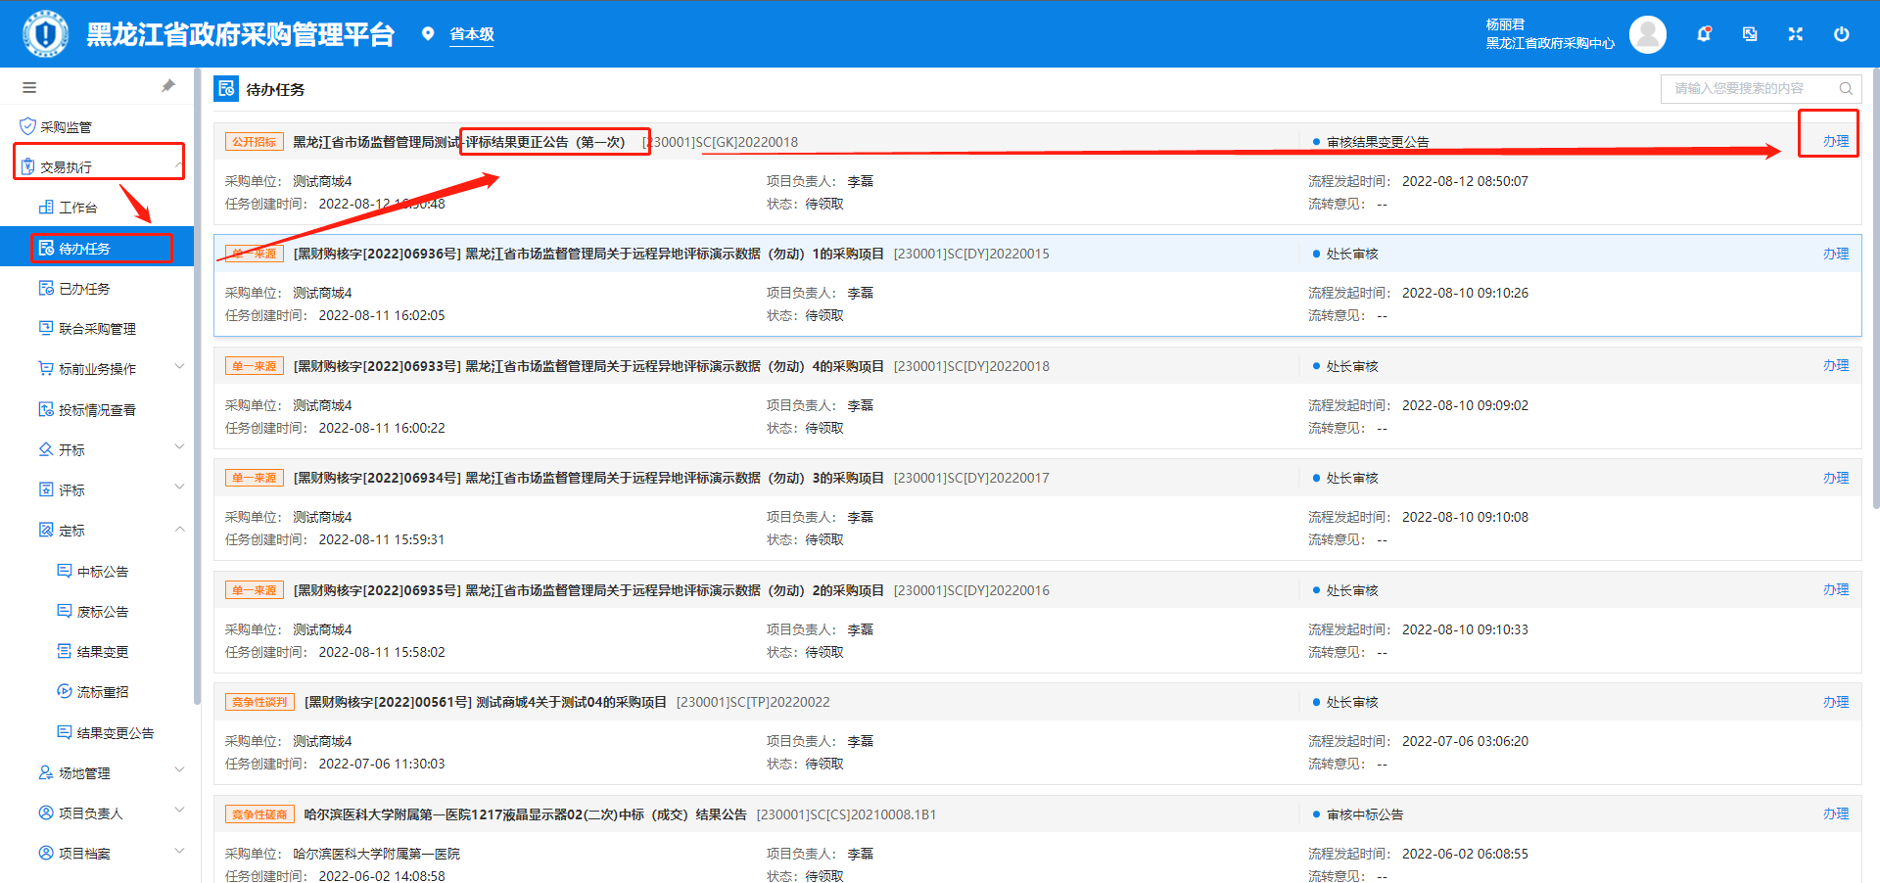Click the pin icon in sidebar header
Viewport: 1880px width, 883px height.
point(168,86)
